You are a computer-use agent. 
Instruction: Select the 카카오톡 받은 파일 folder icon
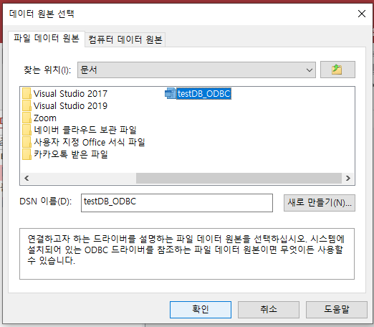pos(27,154)
